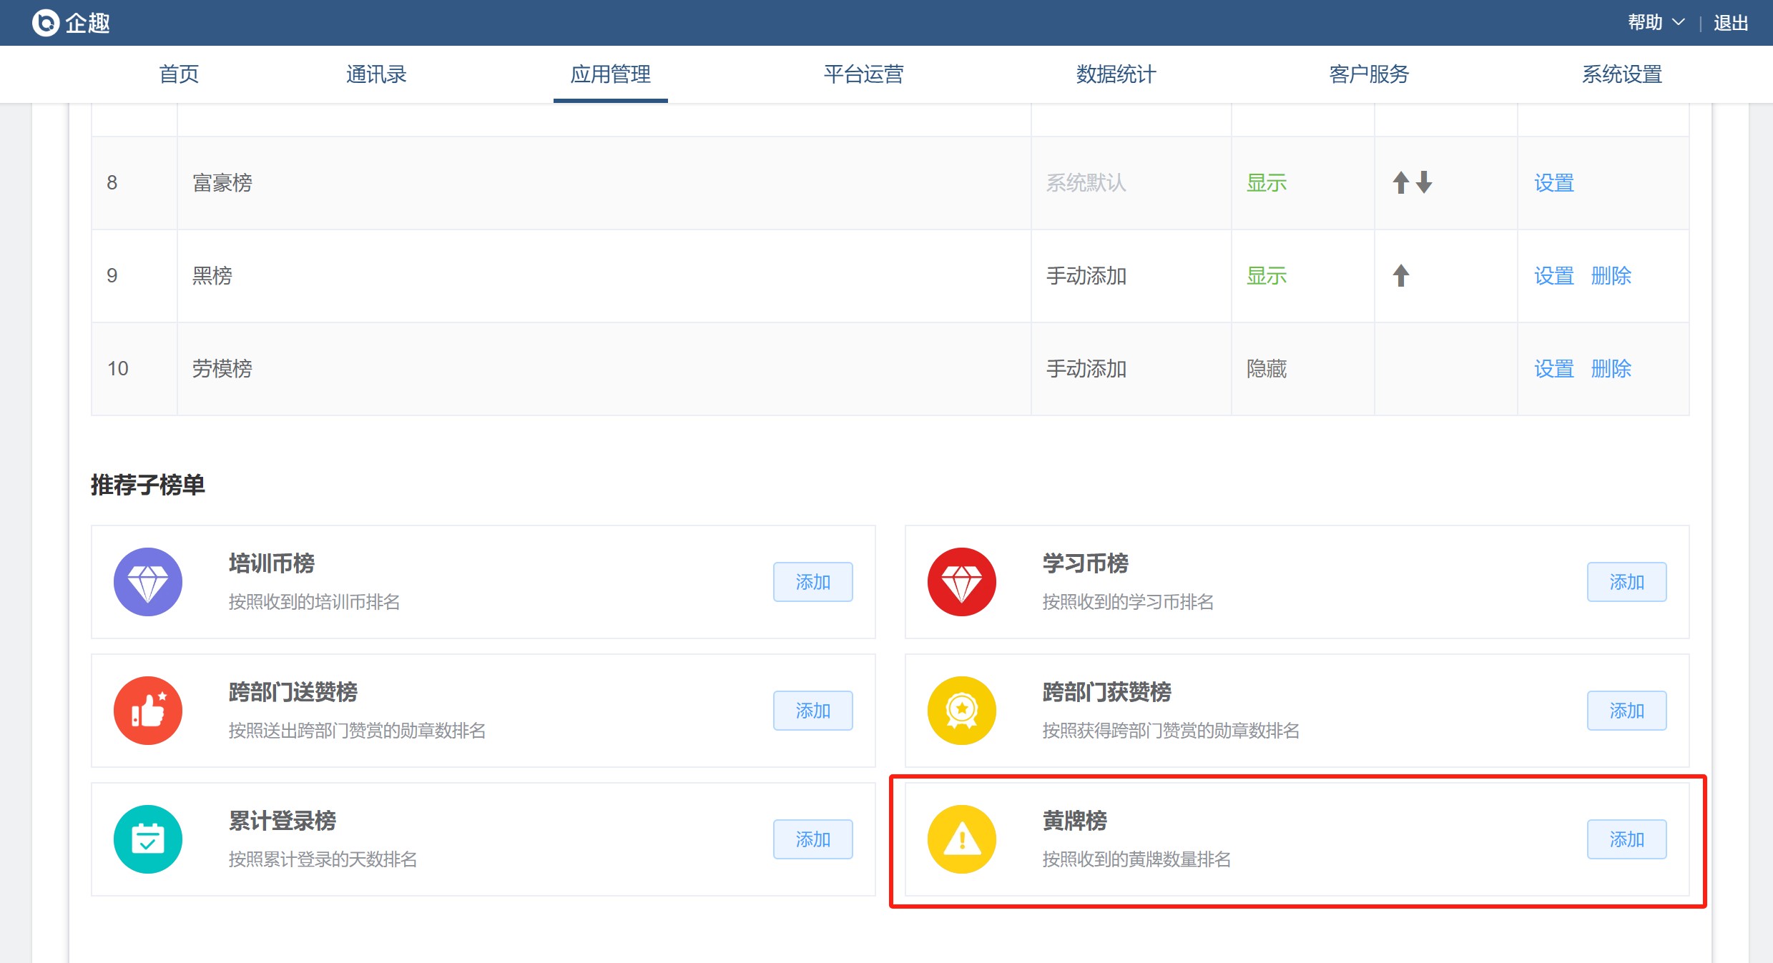The image size is (1773, 963).
Task: Move 黑榜 up with arrow
Action: tap(1400, 276)
